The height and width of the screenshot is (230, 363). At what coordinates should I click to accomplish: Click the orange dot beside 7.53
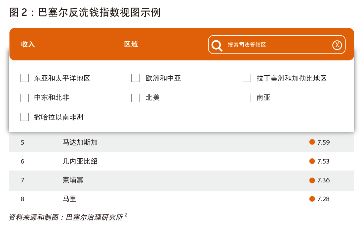tap(312, 161)
